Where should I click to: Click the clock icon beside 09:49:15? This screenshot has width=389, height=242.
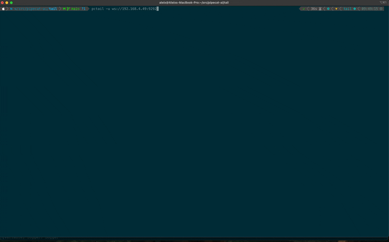pos(381,8)
